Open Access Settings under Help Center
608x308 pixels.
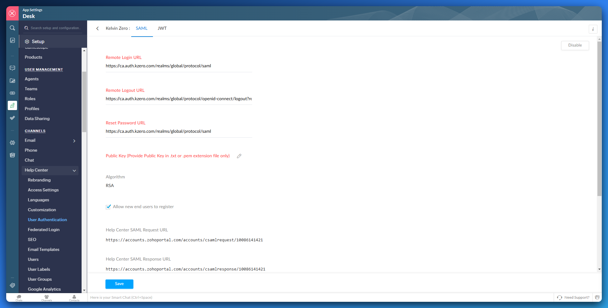point(43,190)
